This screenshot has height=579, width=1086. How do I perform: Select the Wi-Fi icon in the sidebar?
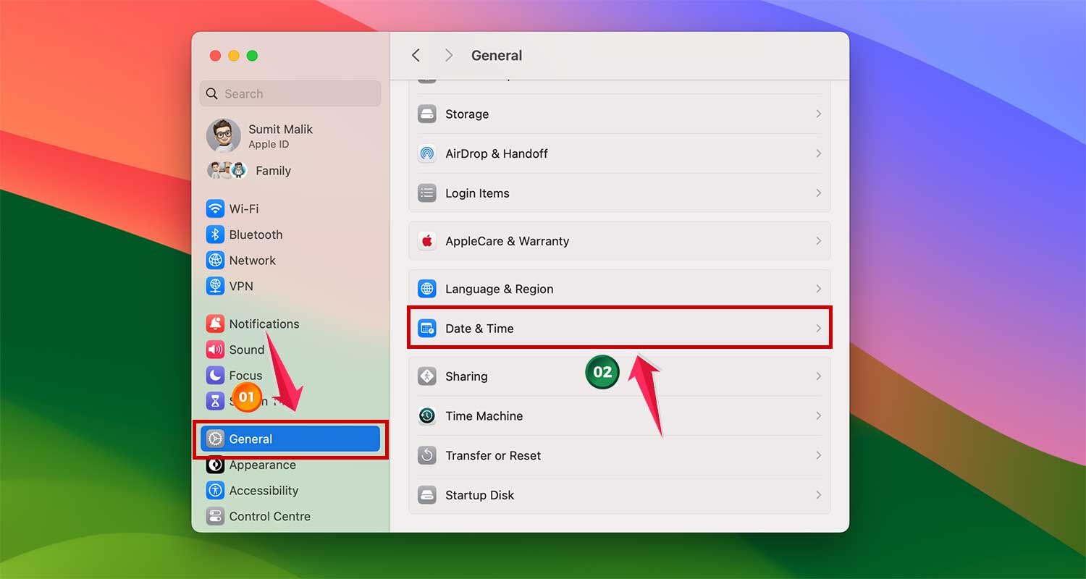[216, 208]
